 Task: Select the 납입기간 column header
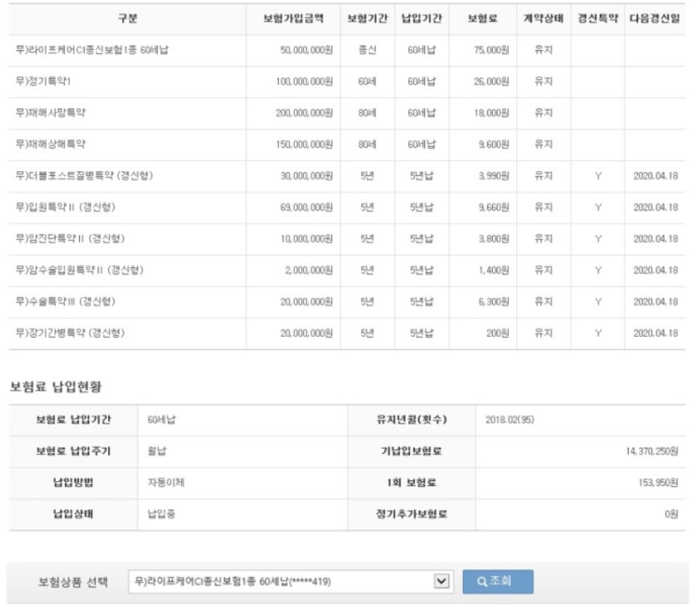[x=421, y=19]
